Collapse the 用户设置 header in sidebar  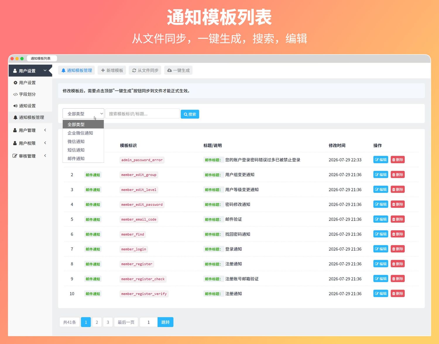[x=30, y=71]
